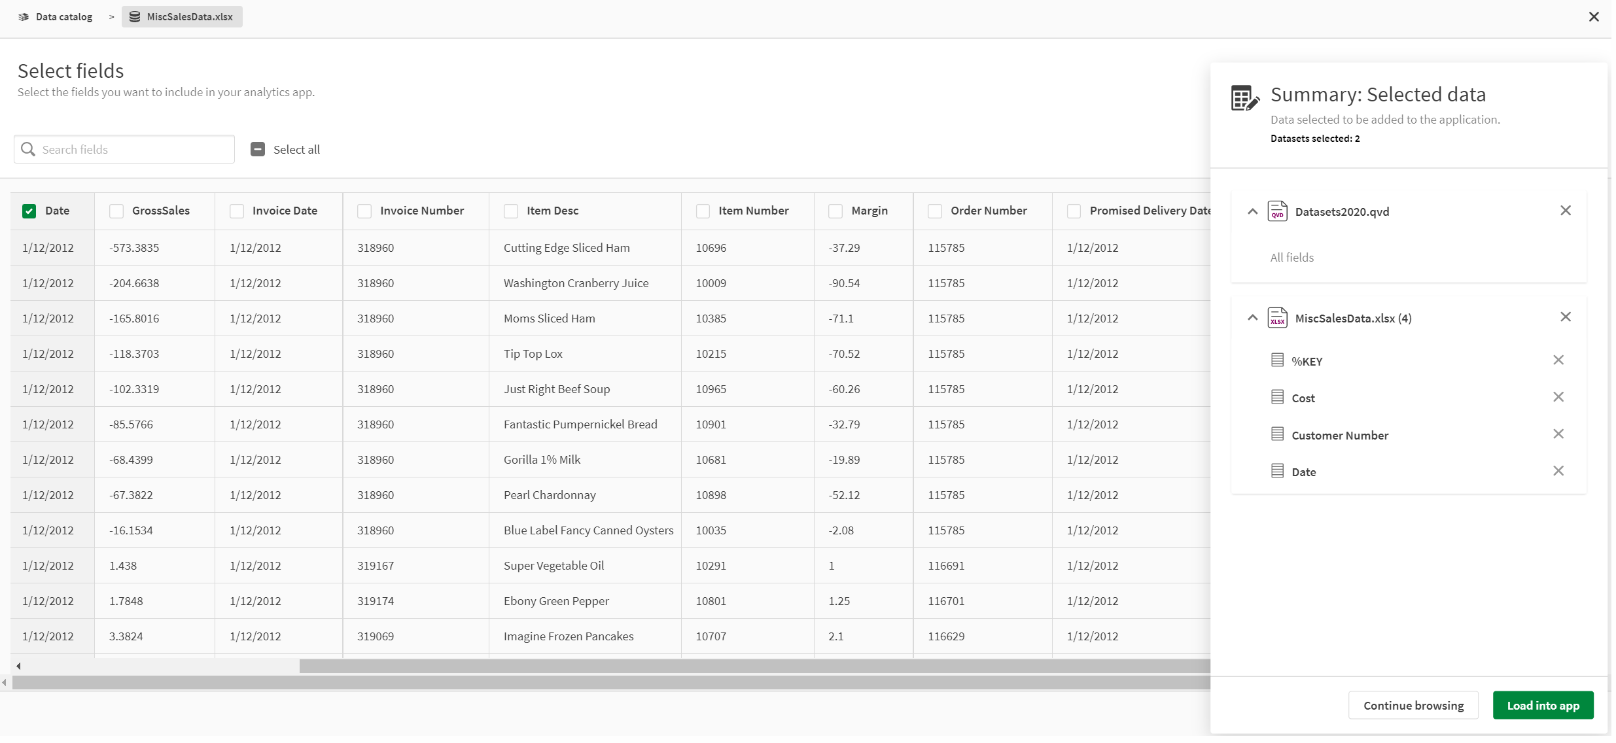Collapse the Datasets2020.qvd section
The width and height of the screenshot is (1616, 743).
(1252, 211)
